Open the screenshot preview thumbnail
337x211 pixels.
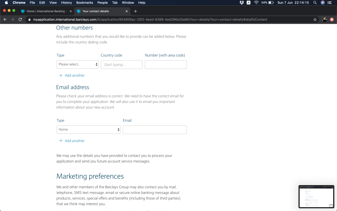316,196
